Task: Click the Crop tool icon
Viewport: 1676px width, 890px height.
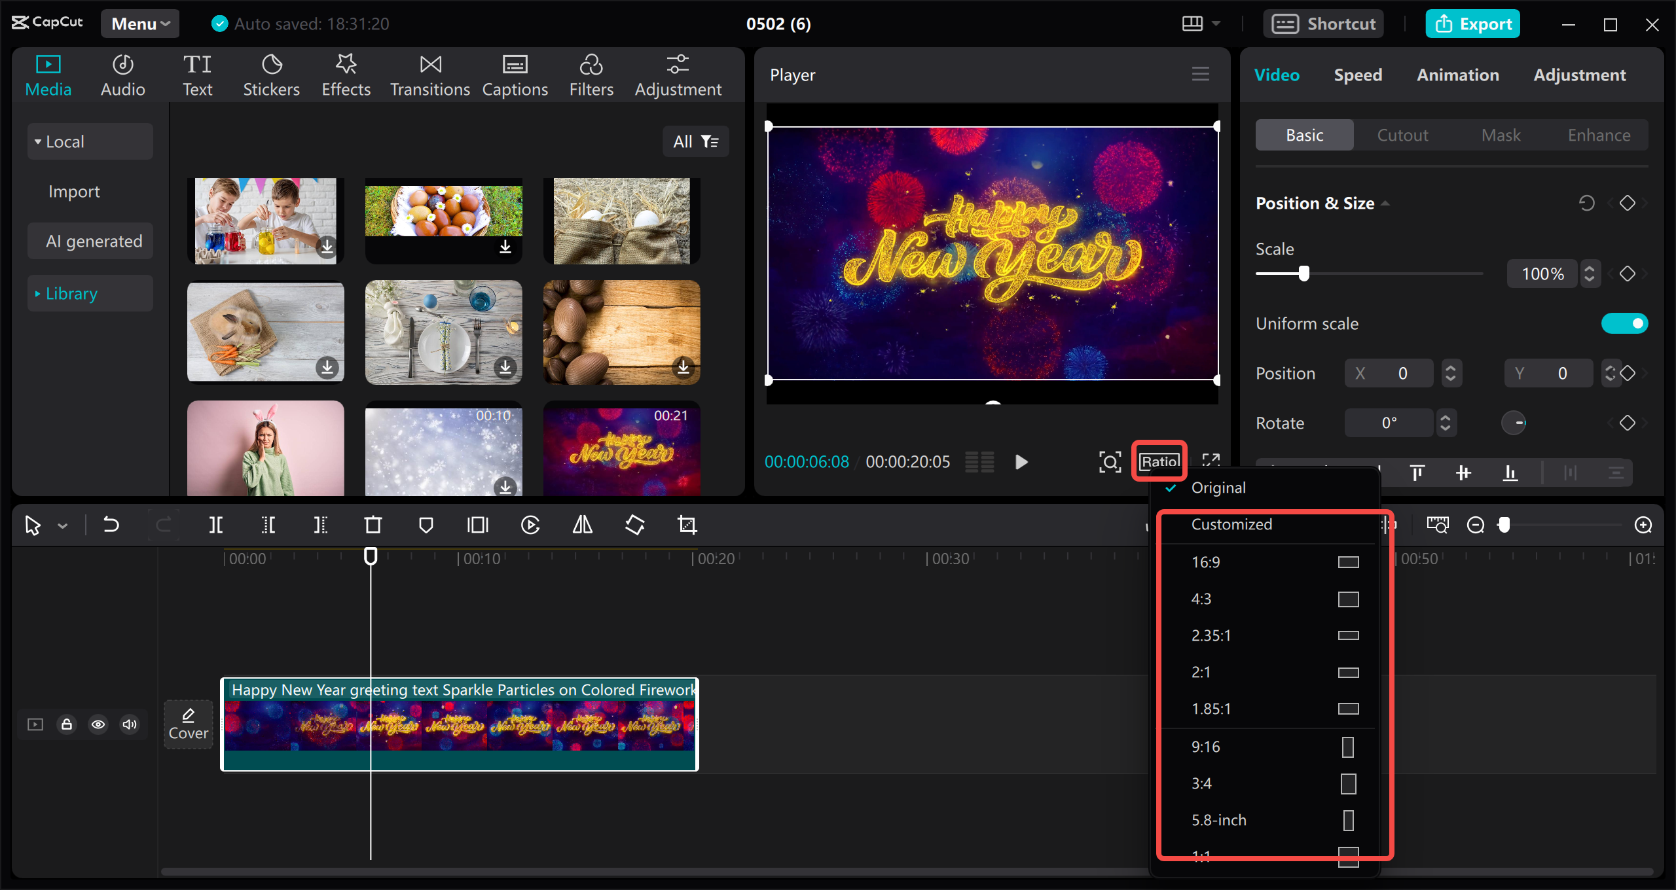Action: [687, 525]
